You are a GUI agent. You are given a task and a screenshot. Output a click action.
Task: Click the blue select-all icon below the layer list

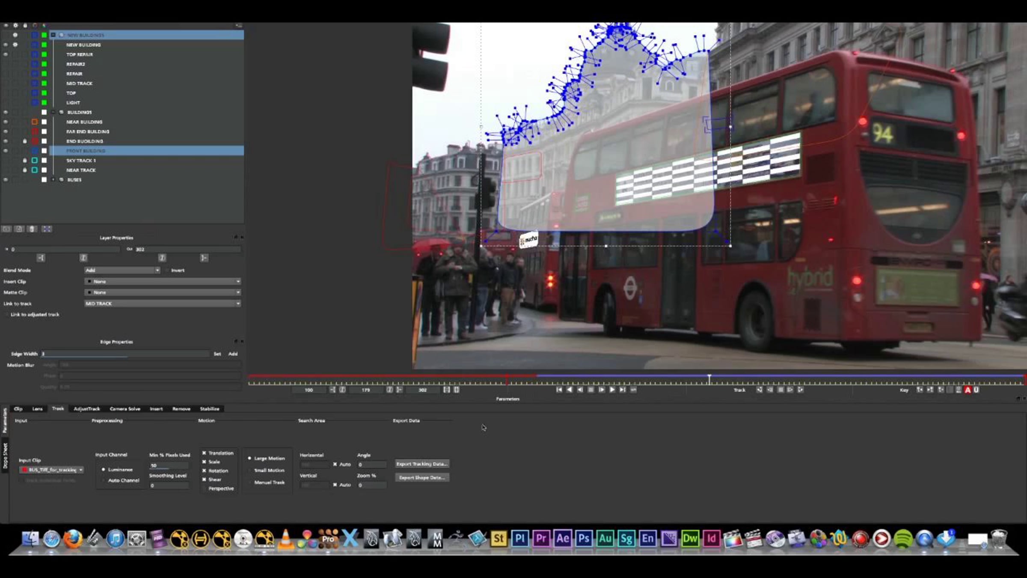47,229
